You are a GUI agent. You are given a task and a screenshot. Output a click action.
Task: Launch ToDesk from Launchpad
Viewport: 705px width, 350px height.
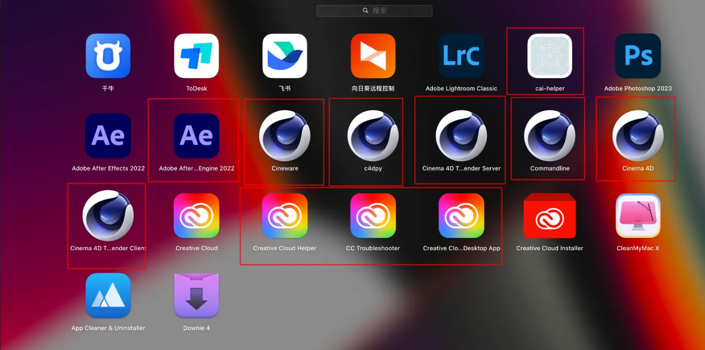196,56
